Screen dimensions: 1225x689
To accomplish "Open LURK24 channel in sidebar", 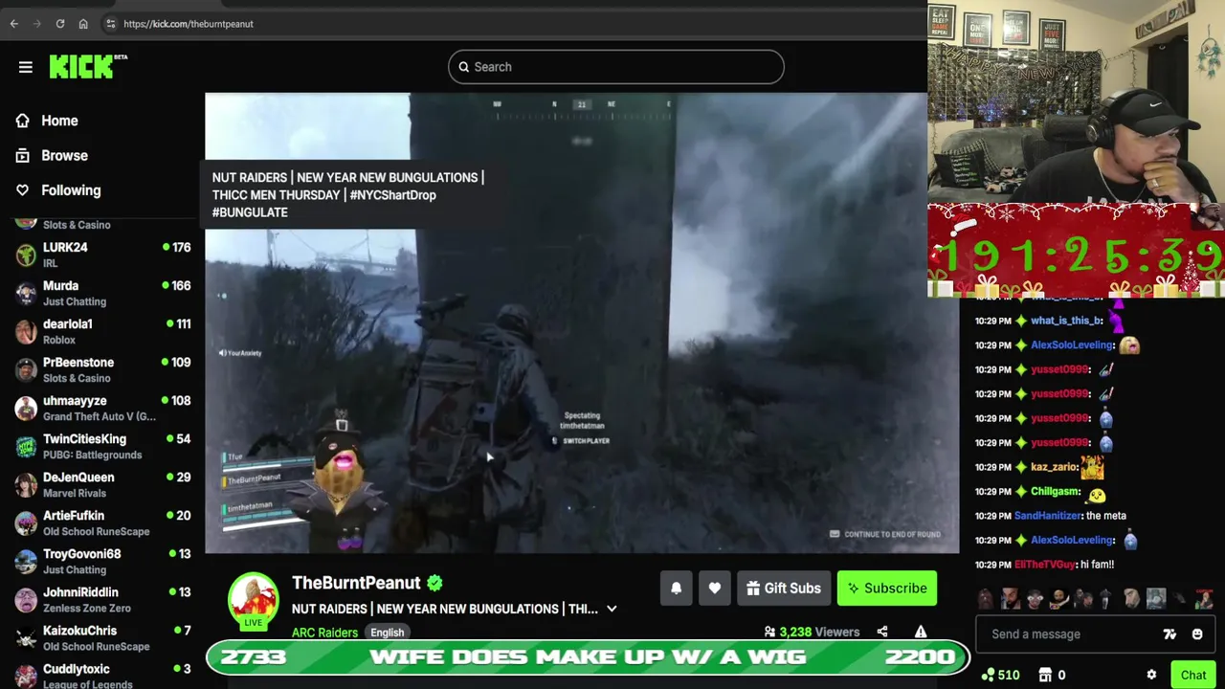I will (102, 255).
